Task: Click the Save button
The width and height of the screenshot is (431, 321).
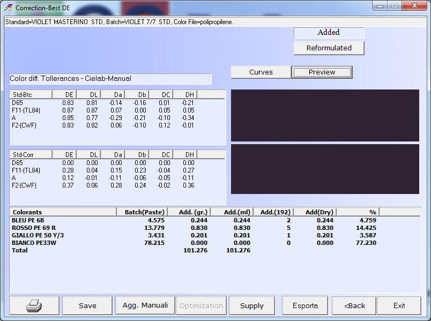Action: pos(87,305)
